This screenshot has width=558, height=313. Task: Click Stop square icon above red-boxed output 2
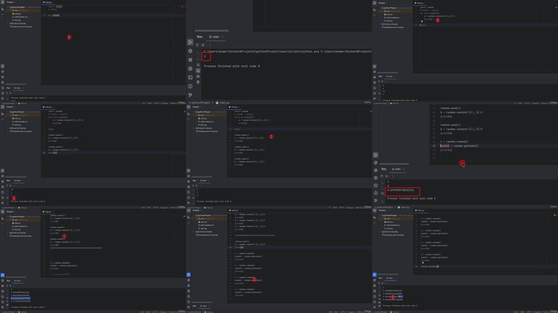[x=203, y=45]
